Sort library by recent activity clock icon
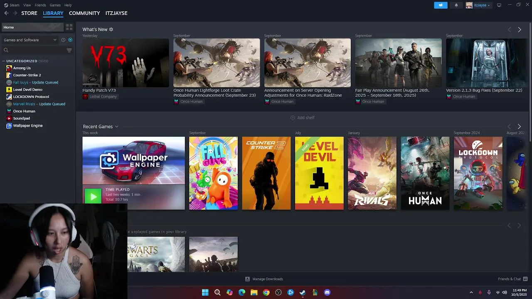The height and width of the screenshot is (299, 532). pos(63,40)
